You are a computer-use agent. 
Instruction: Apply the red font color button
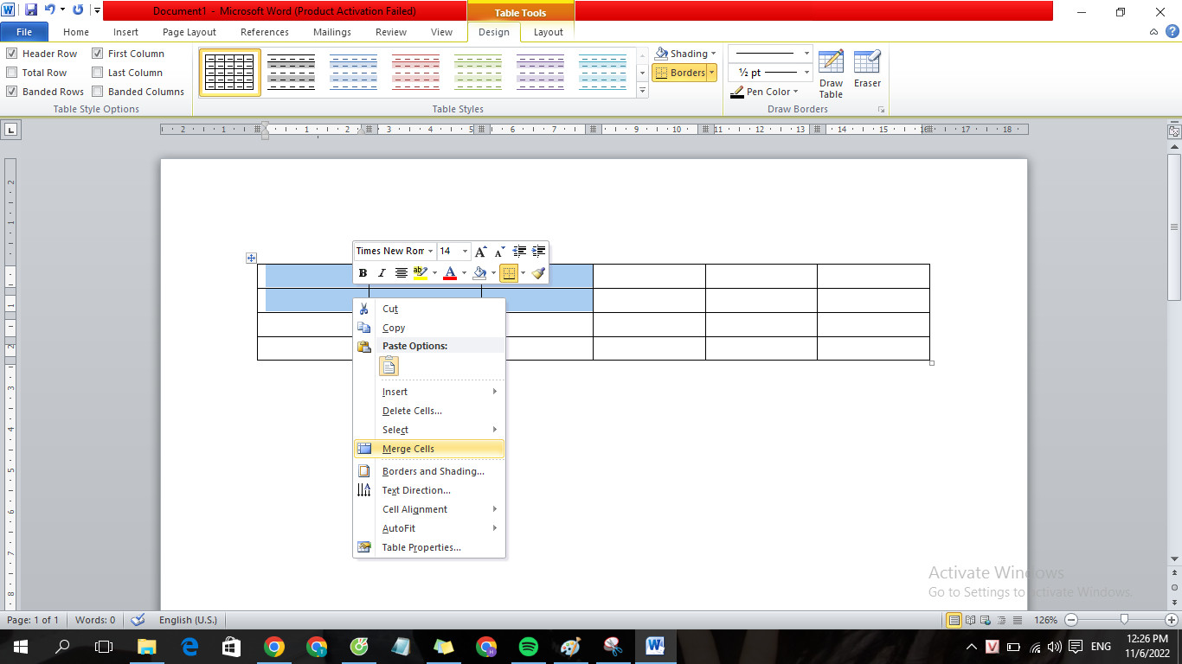(450, 273)
